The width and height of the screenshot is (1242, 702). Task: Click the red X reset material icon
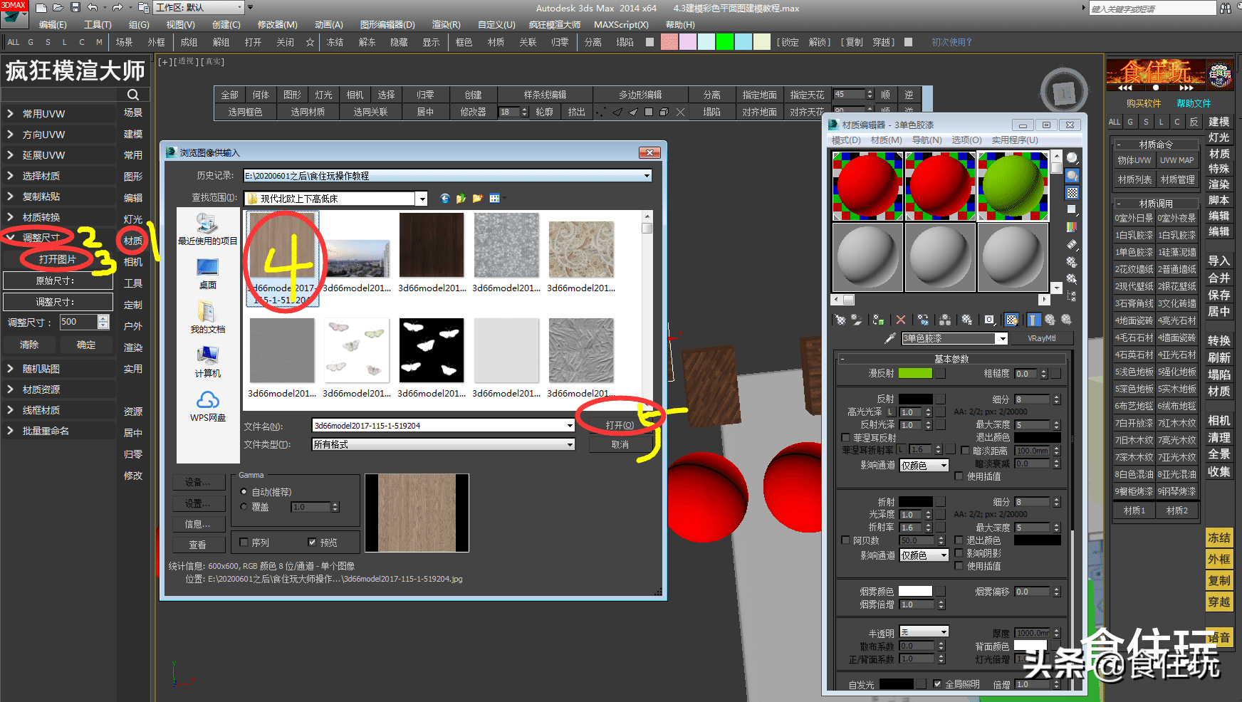point(901,320)
